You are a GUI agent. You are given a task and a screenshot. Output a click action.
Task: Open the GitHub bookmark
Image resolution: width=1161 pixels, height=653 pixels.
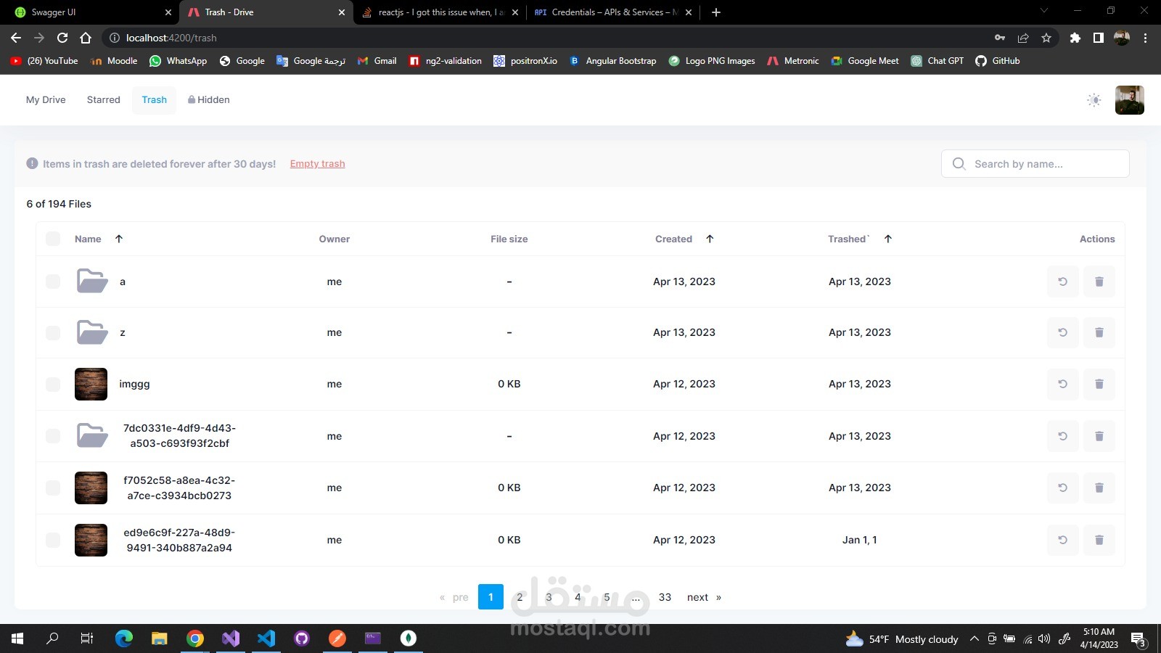998,61
